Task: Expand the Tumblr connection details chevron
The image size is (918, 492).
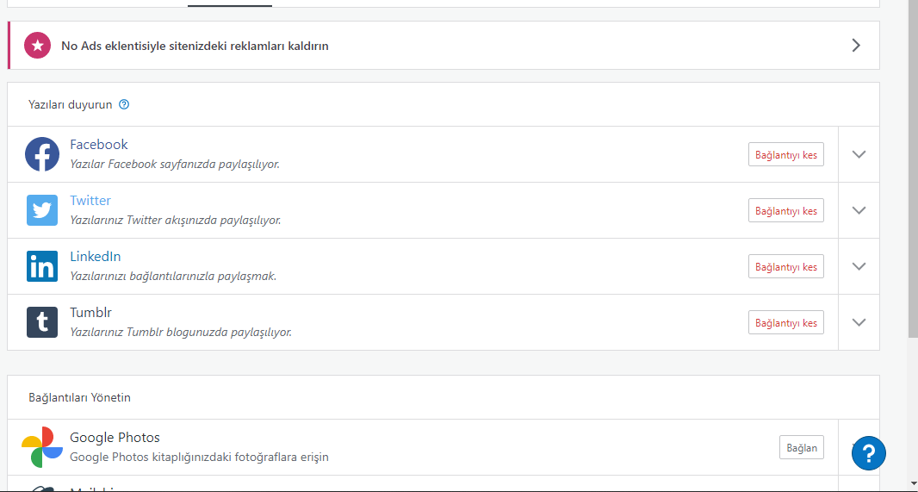Action: (859, 322)
